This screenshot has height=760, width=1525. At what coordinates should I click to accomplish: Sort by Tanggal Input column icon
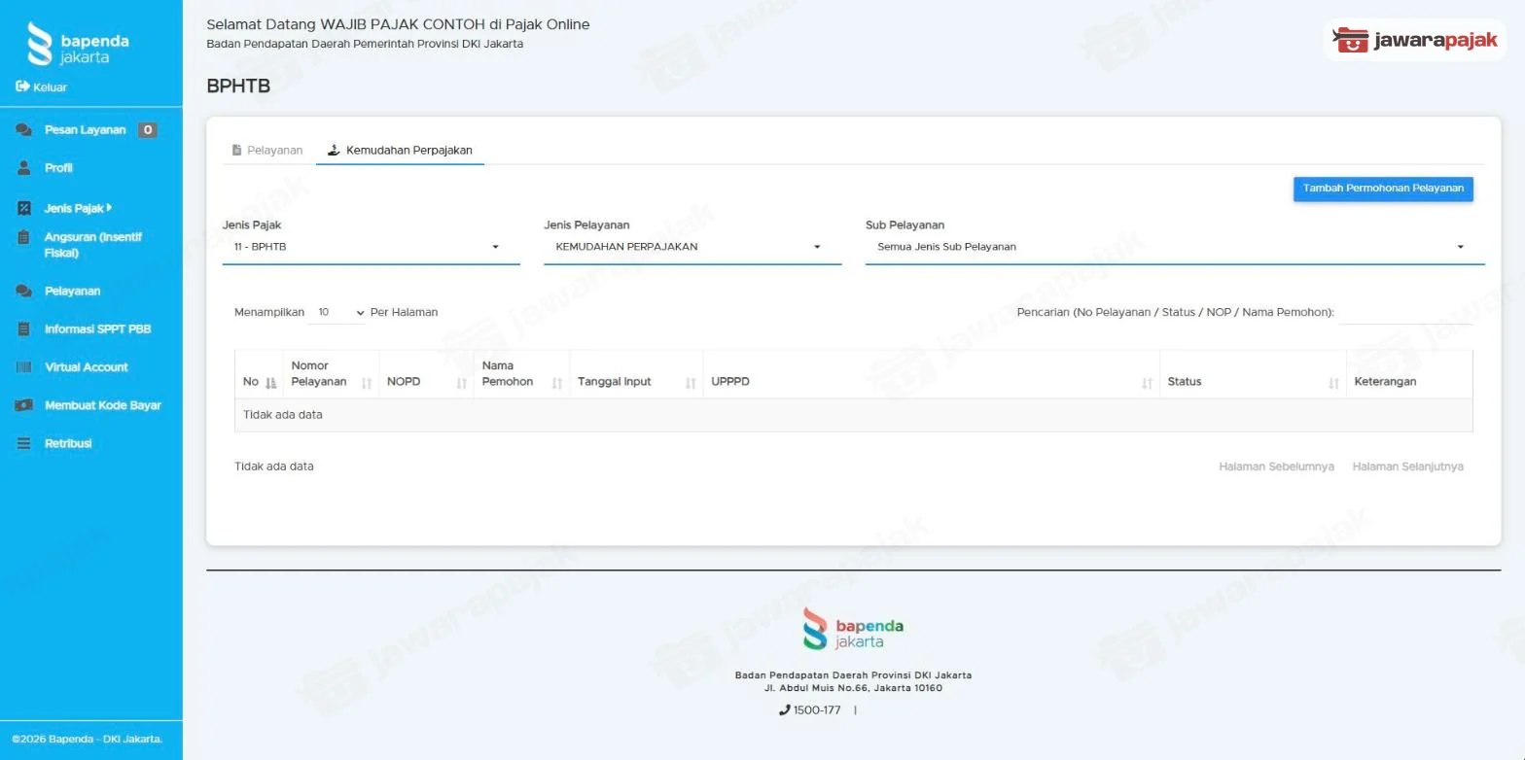click(x=691, y=383)
